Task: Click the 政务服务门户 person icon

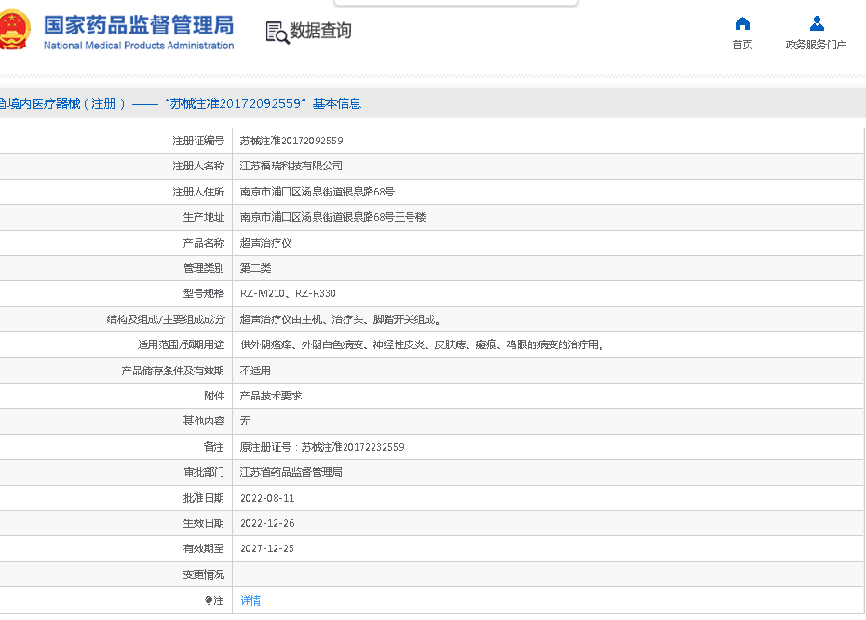Action: click(816, 24)
